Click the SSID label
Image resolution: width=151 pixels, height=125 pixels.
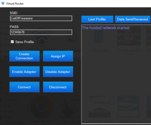[13, 13]
